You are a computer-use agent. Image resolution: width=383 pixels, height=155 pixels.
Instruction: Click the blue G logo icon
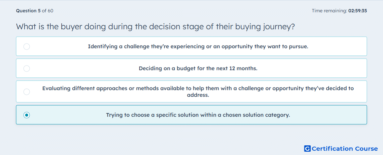click(x=307, y=148)
